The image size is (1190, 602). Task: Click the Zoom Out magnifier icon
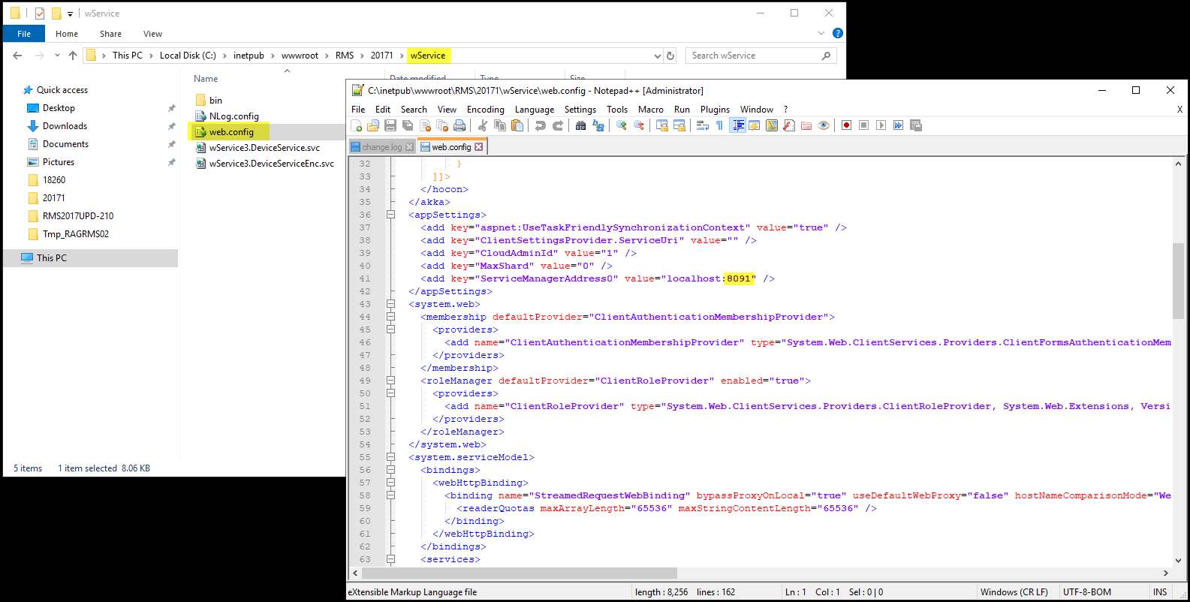639,125
